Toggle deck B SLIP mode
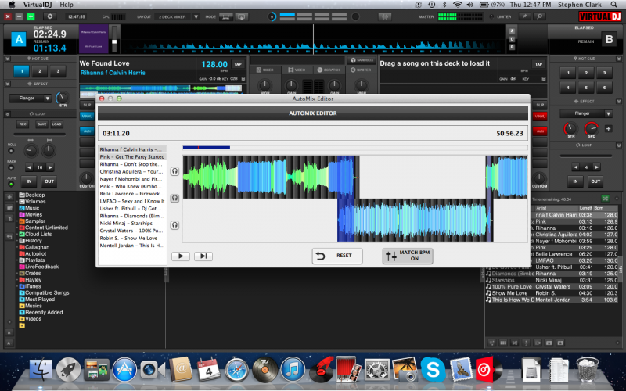This screenshot has width=626, height=391. pos(540,105)
